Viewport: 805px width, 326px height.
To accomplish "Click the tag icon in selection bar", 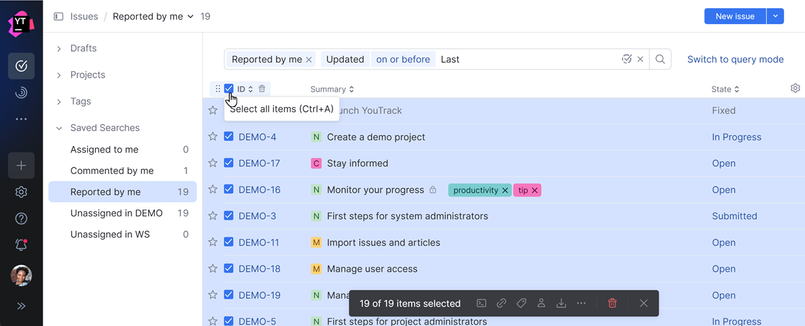I will tap(521, 303).
